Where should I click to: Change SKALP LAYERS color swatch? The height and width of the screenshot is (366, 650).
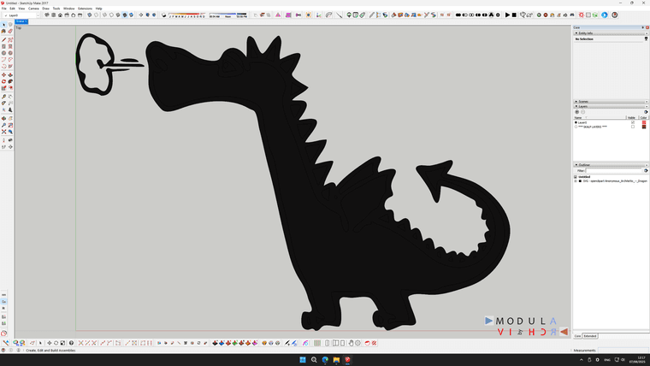coord(644,127)
